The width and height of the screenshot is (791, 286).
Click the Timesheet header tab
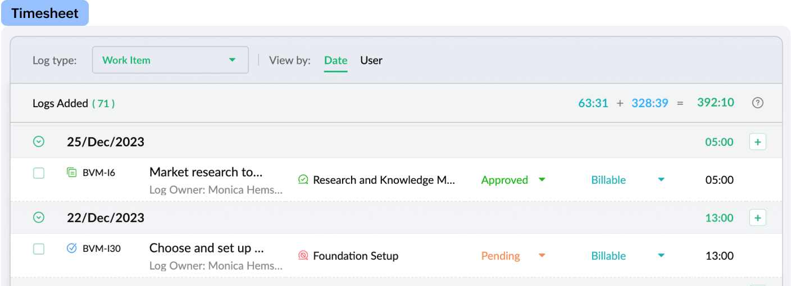pyautogui.click(x=45, y=13)
